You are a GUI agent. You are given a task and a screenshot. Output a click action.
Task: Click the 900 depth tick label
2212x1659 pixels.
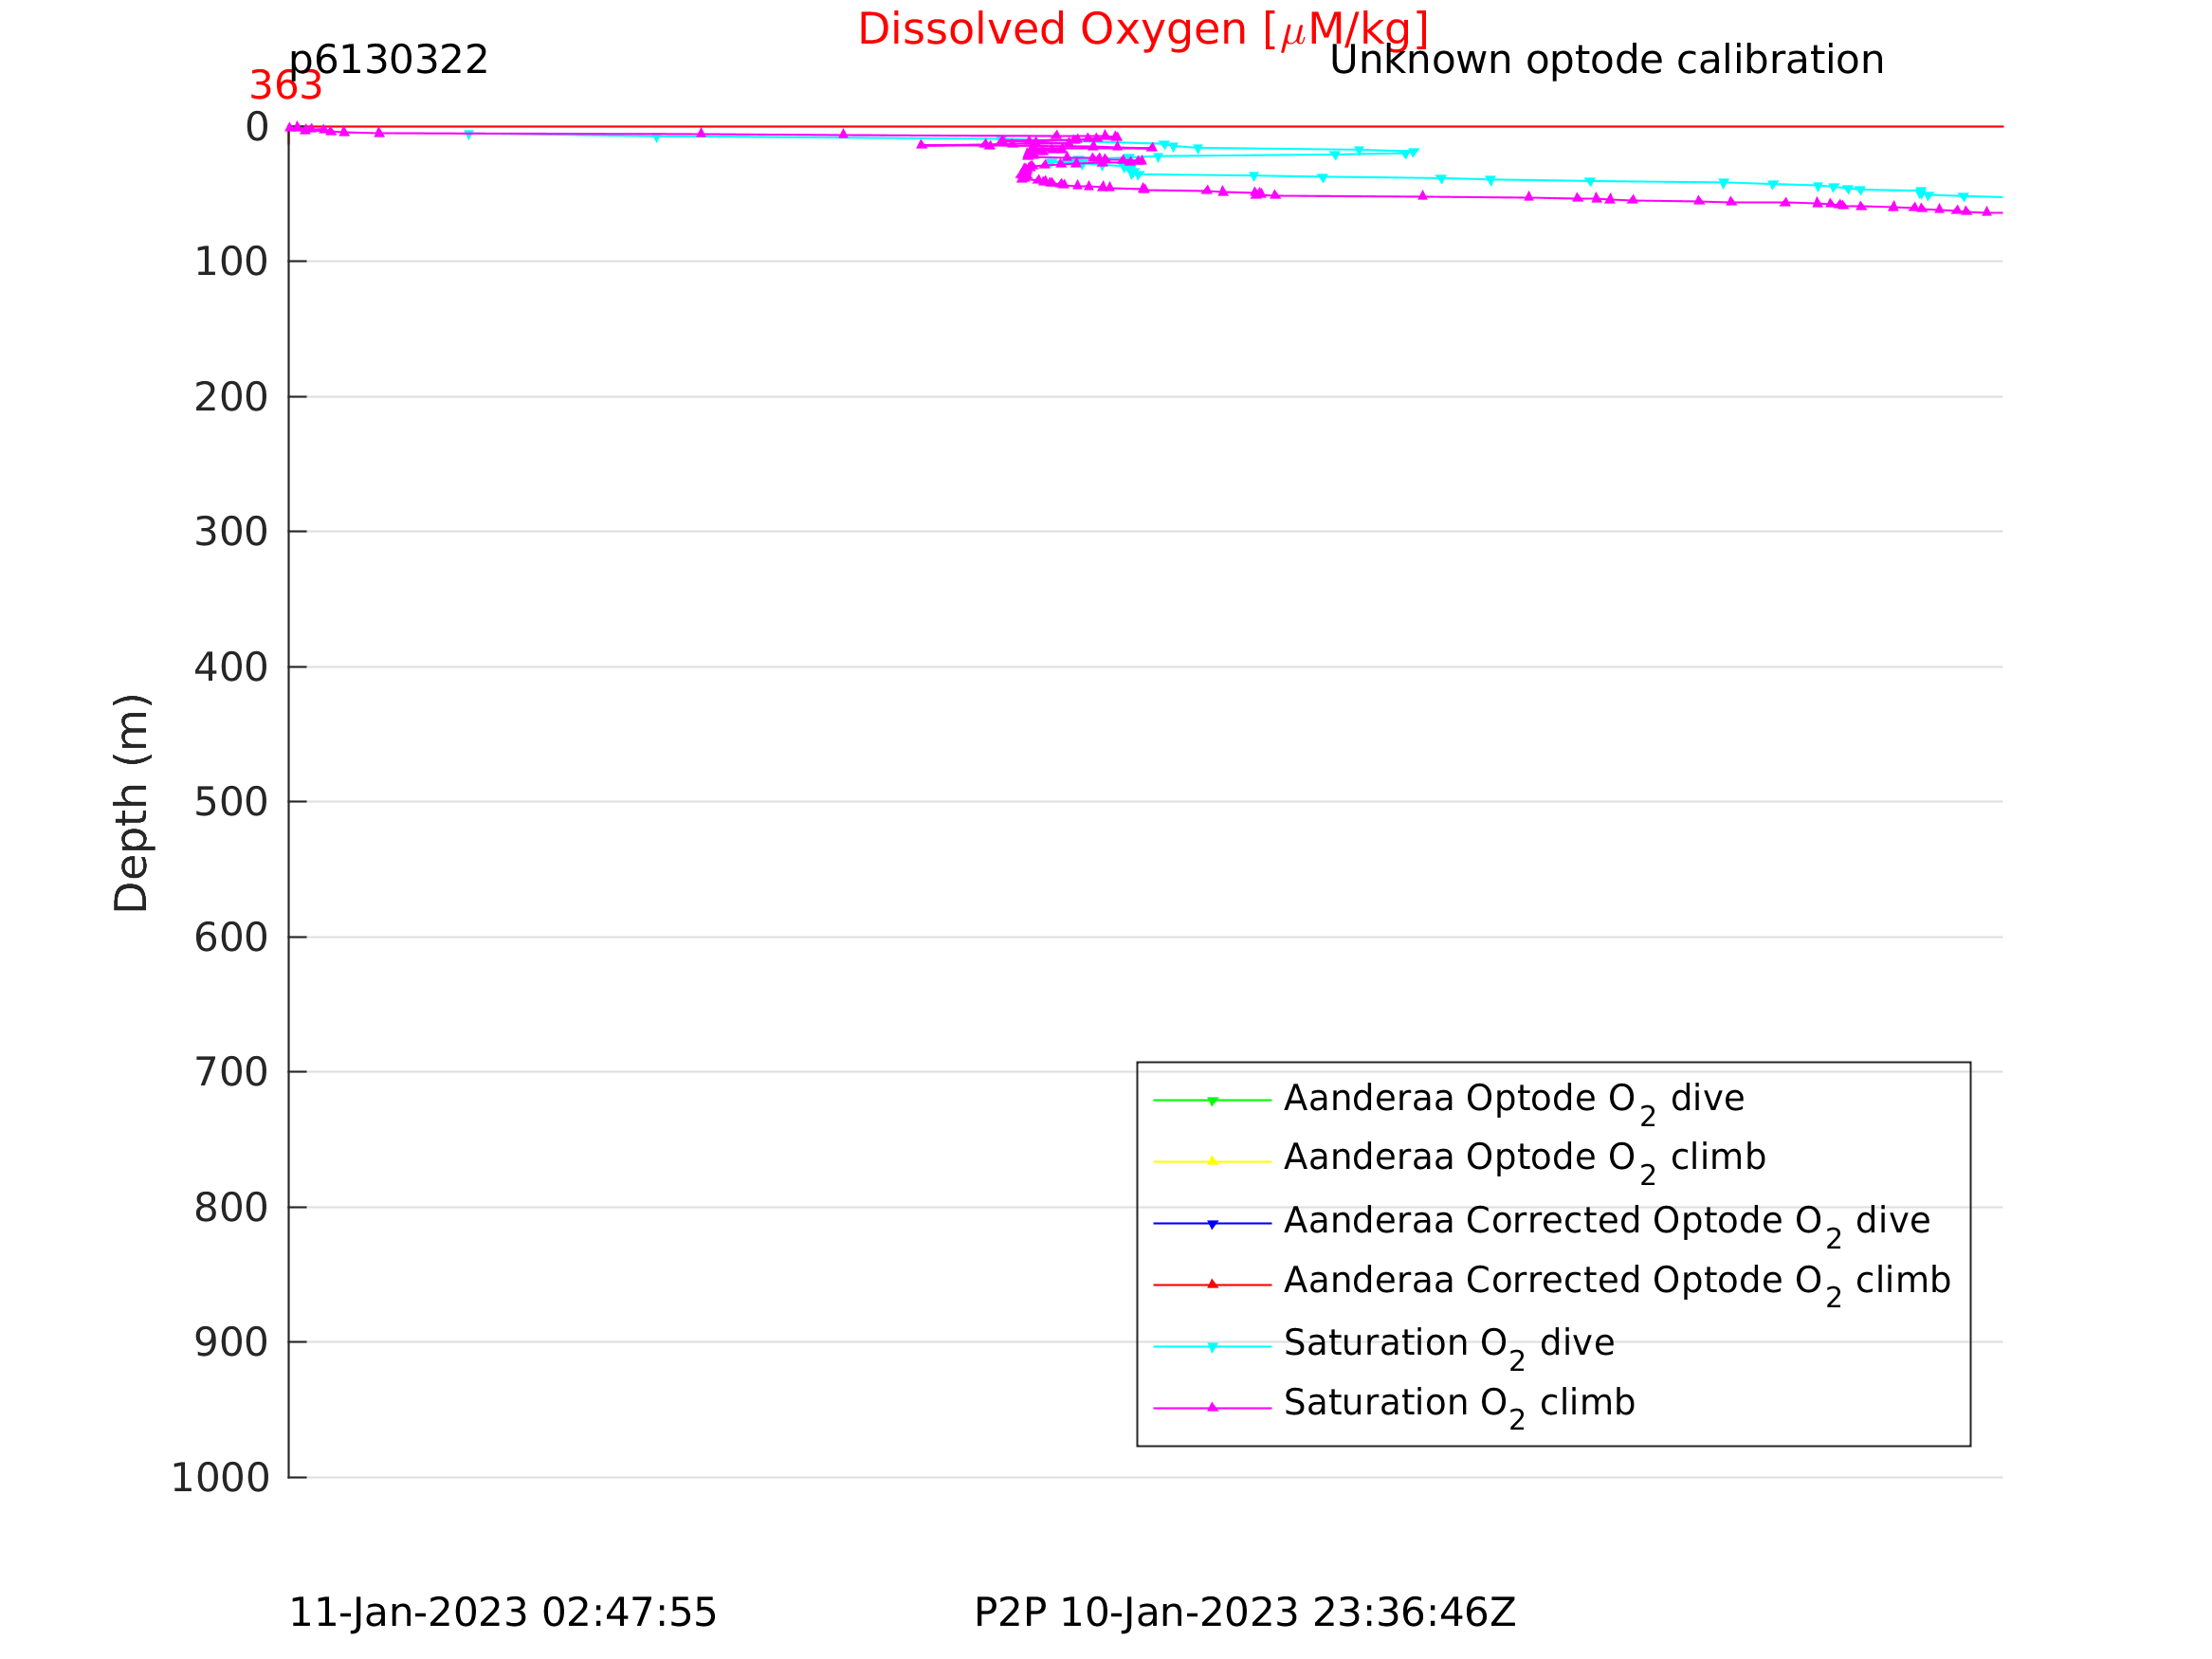(x=231, y=1342)
